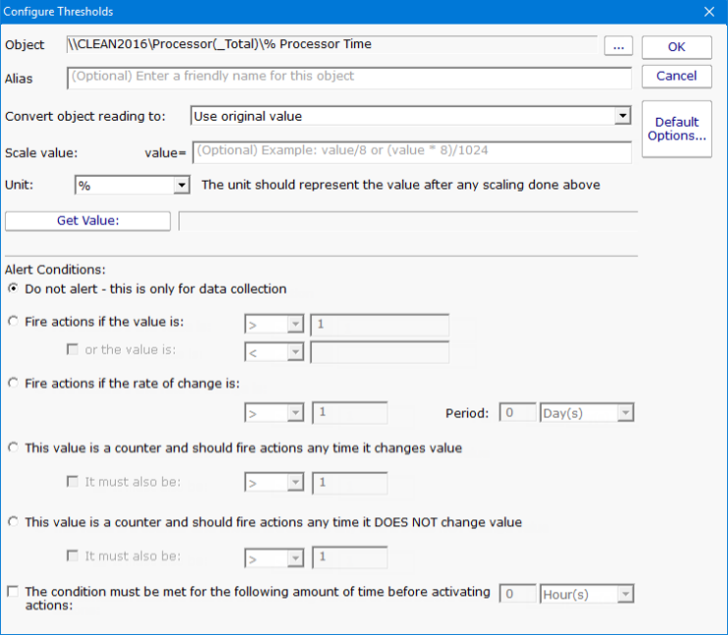Click the Object counter path field
728x635 pixels.
[x=331, y=44]
